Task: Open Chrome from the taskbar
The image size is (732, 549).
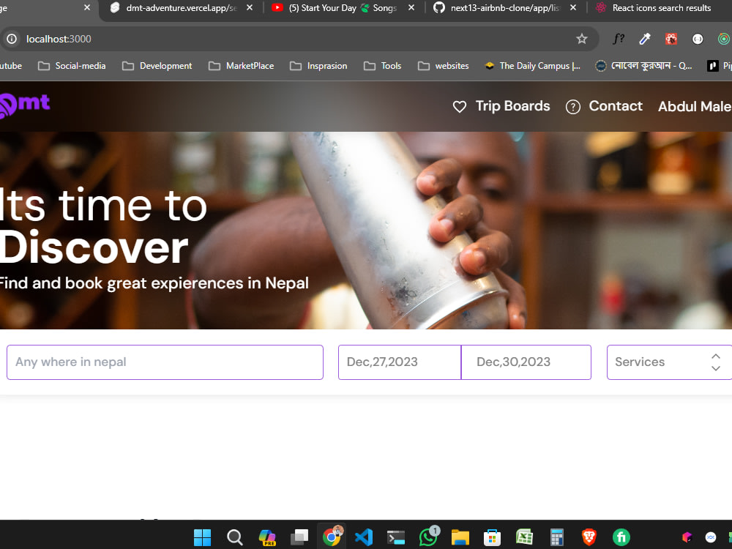Action: 332,537
